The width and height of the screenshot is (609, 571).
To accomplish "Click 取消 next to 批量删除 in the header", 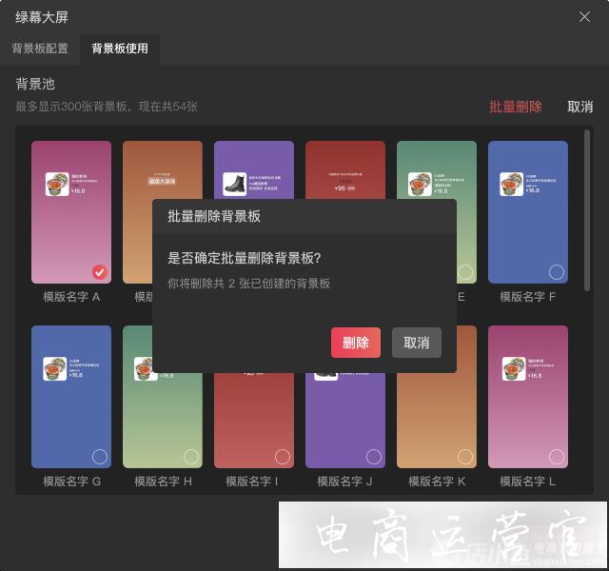I will click(580, 107).
